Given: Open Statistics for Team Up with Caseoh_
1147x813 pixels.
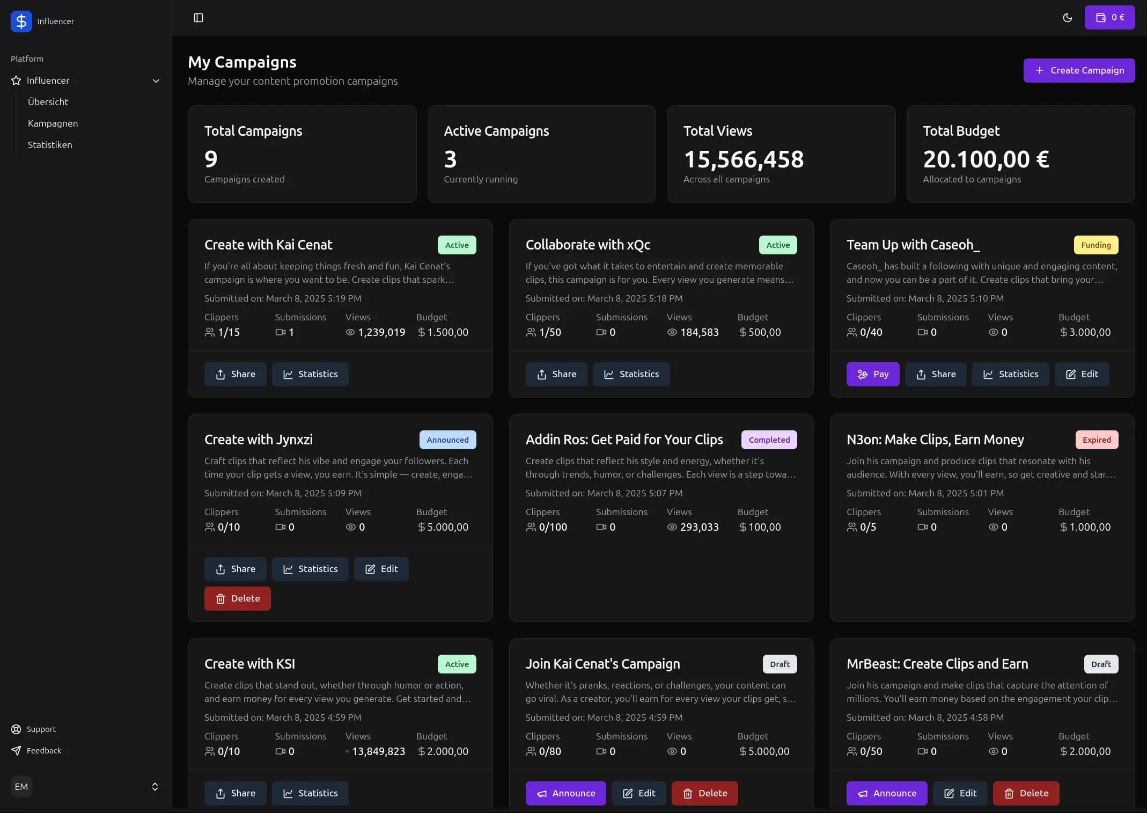Looking at the screenshot, I should [1011, 374].
